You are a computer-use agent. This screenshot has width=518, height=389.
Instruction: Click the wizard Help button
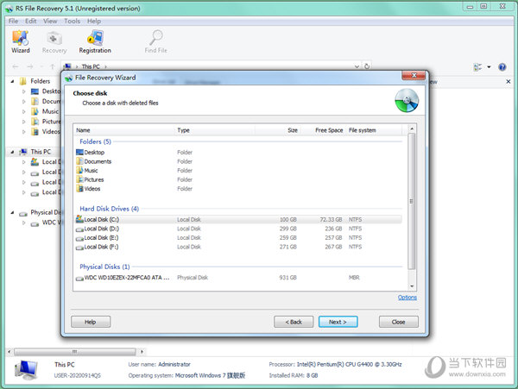(91, 322)
